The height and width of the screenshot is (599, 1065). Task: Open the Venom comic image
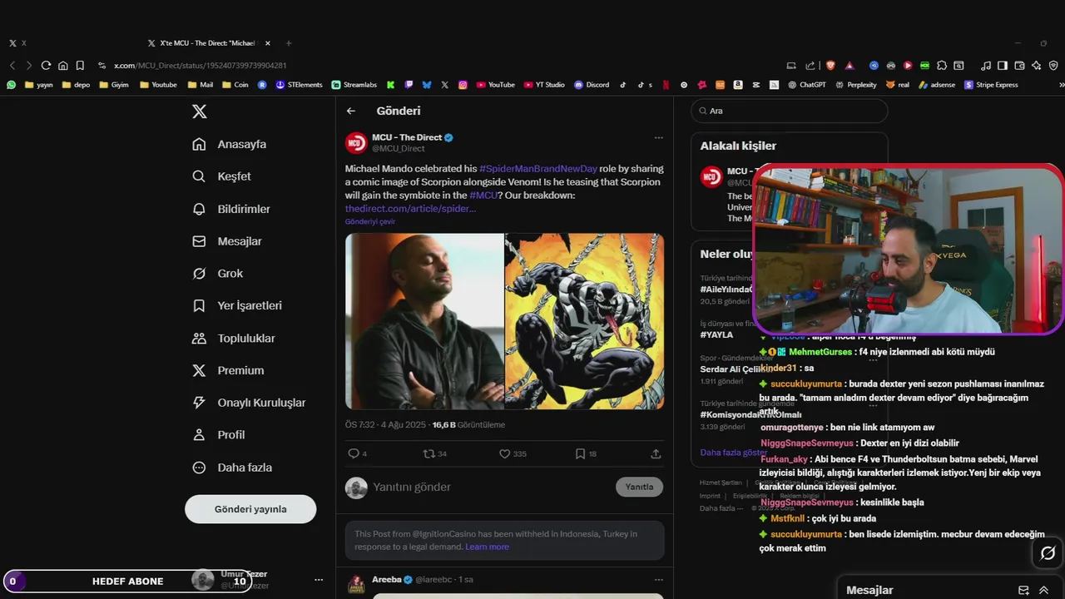pyautogui.click(x=585, y=321)
